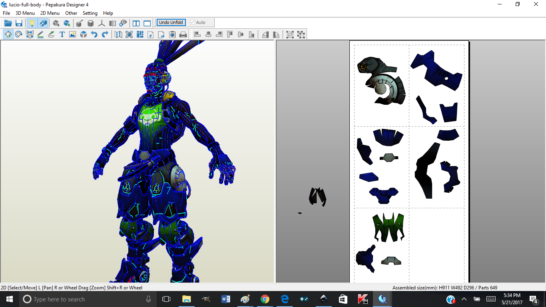The image size is (546, 307).
Task: Click the Windows Start button
Action: (x=10, y=299)
